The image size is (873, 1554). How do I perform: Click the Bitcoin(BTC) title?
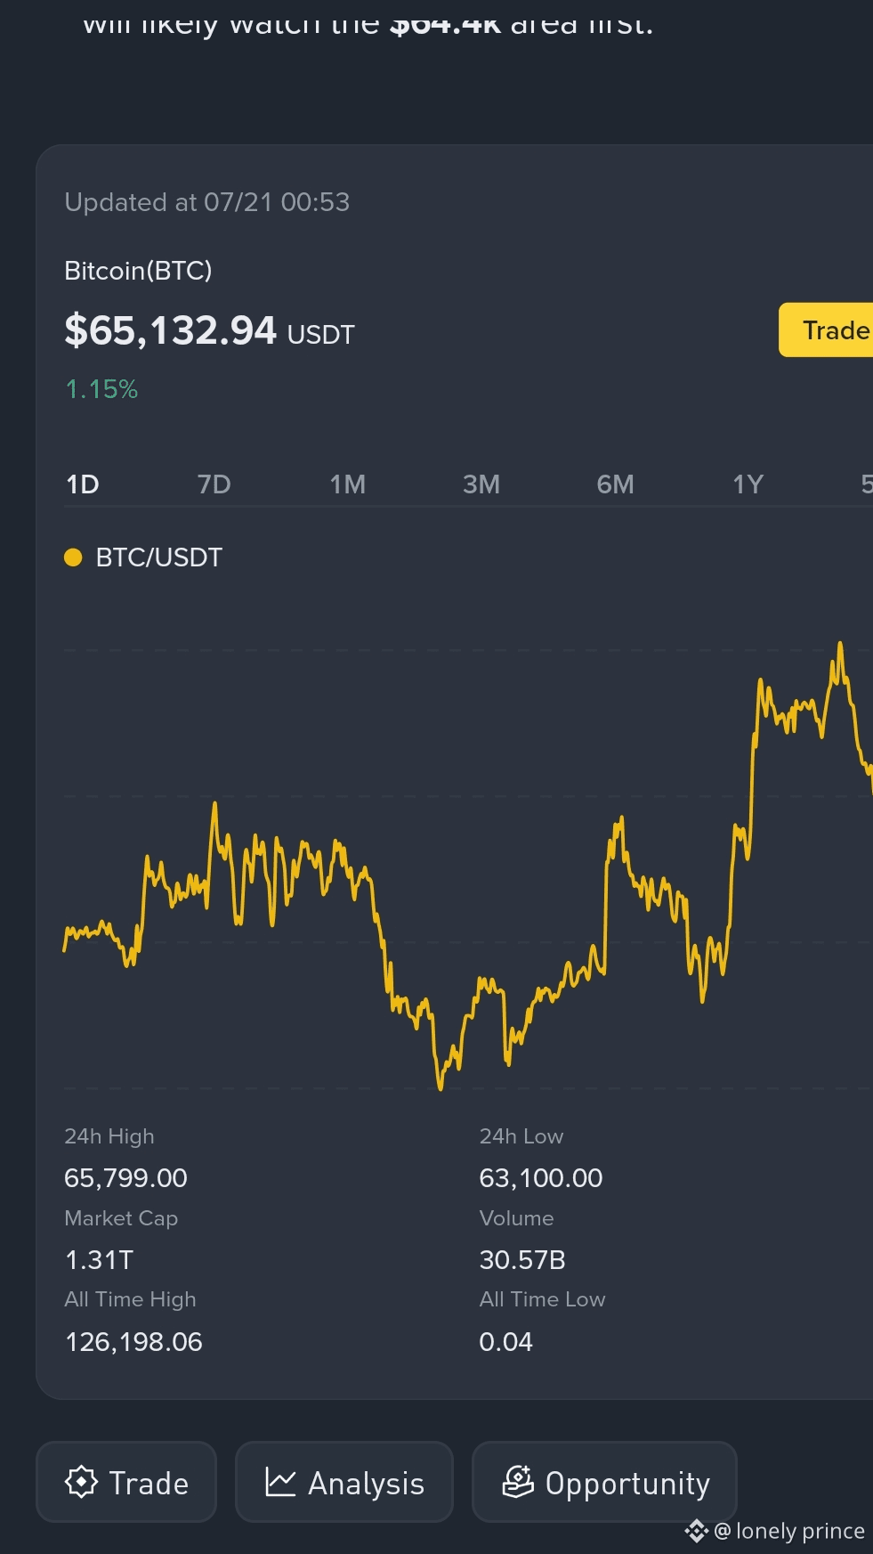pos(138,271)
